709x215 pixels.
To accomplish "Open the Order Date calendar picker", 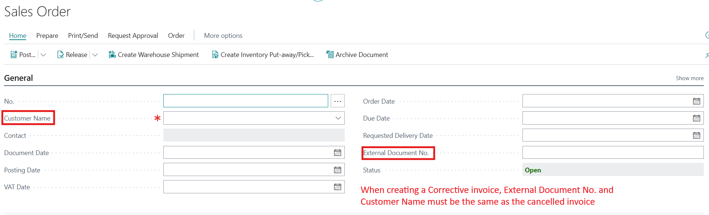I will point(696,101).
